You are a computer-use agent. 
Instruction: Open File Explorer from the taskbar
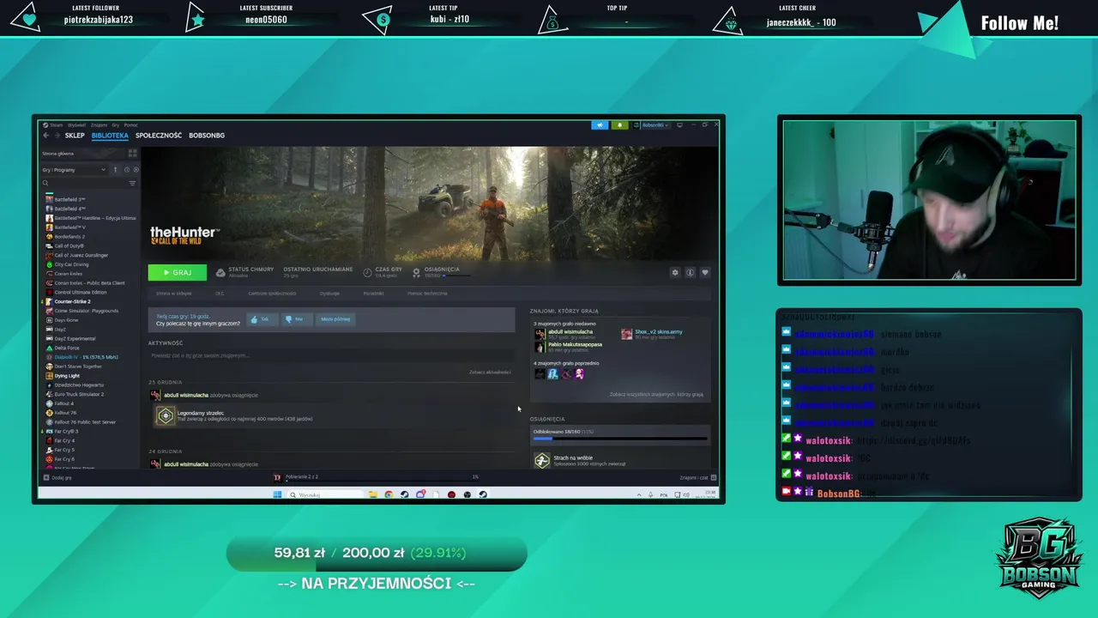pos(372,494)
